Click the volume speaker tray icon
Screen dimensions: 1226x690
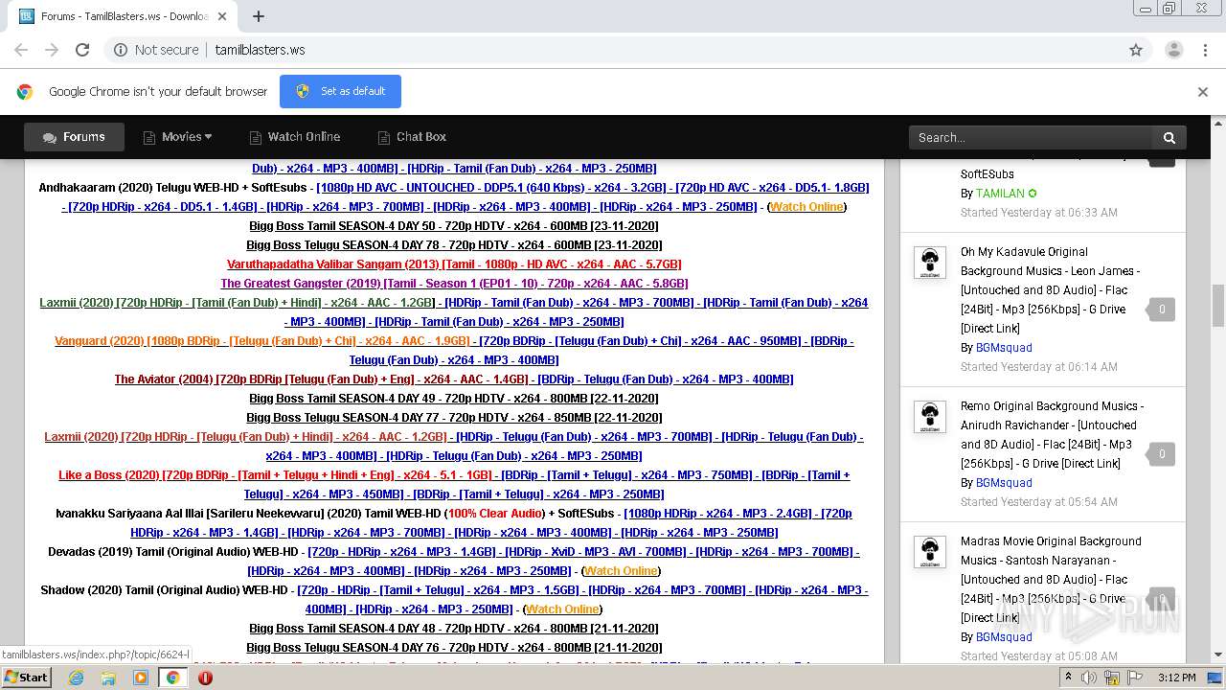pyautogui.click(x=1090, y=678)
